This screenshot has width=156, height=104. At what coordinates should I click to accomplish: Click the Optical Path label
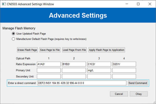click(23, 58)
